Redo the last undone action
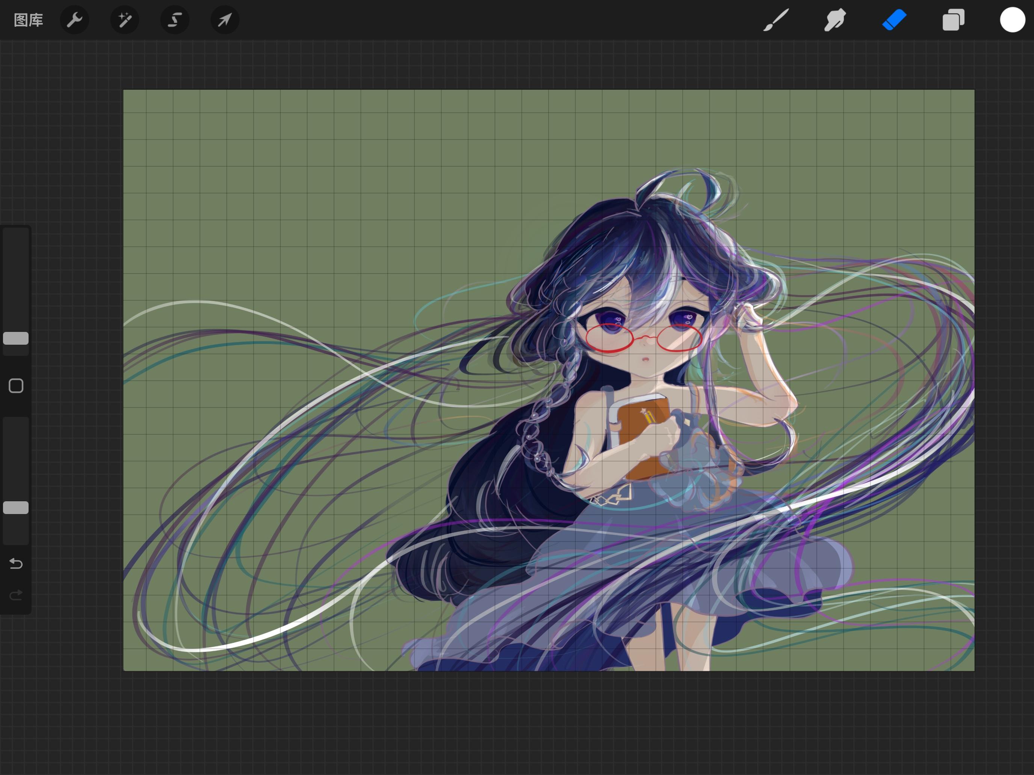Screen dimensions: 1034x775 [x=16, y=595]
